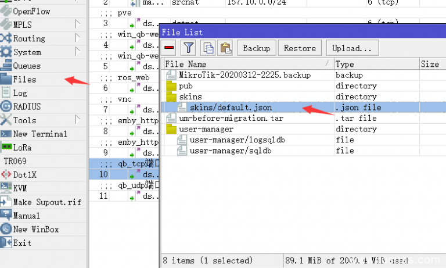Open the Queues sidebar item
Image resolution: width=446 pixels, height=268 pixels.
click(x=27, y=66)
